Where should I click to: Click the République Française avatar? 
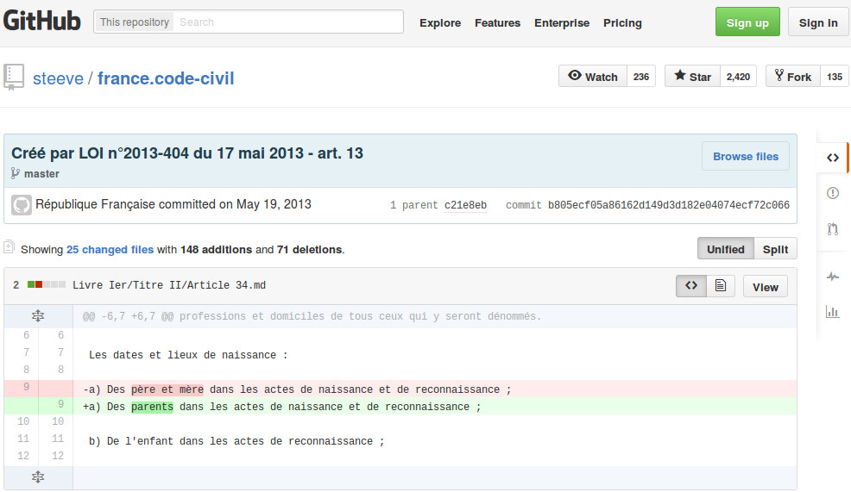[22, 205]
